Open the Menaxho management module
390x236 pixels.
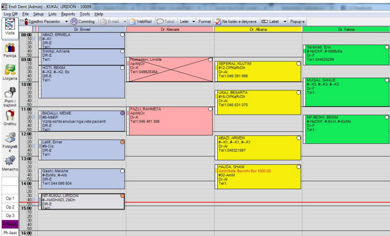[10, 163]
